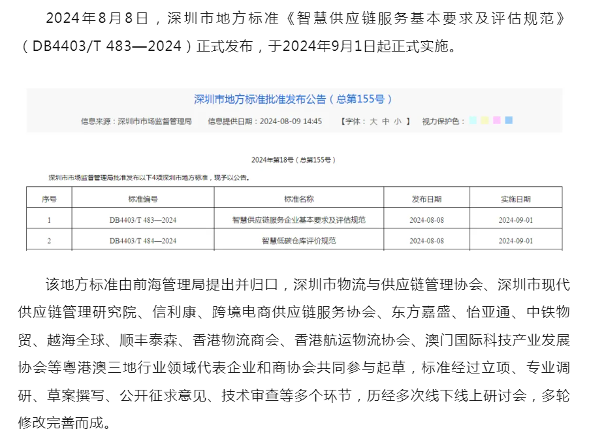Click the 字体 label
The image size is (589, 444).
point(354,121)
